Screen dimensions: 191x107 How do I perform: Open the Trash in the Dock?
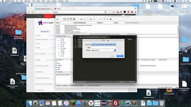coord(161,103)
